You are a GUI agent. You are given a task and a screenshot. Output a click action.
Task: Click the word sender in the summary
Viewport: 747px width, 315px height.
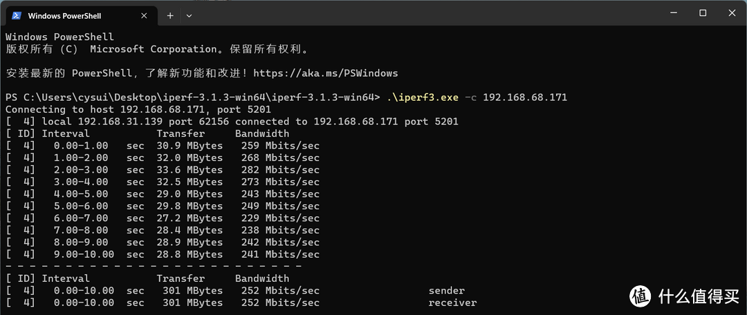(x=446, y=291)
